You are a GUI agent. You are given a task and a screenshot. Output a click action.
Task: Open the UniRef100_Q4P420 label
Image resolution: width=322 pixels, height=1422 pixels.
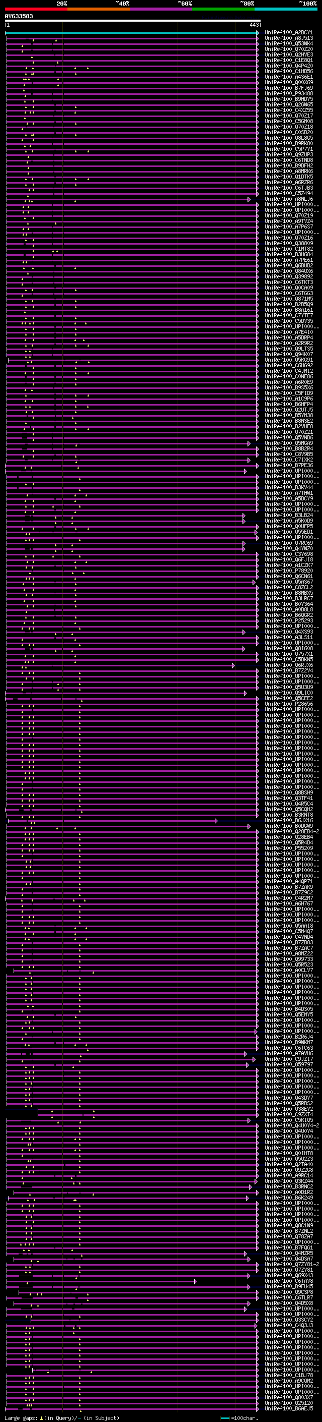(x=289, y=66)
